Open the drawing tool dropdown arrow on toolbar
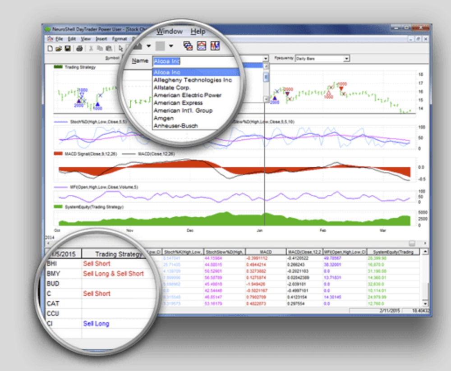 [x=148, y=46]
